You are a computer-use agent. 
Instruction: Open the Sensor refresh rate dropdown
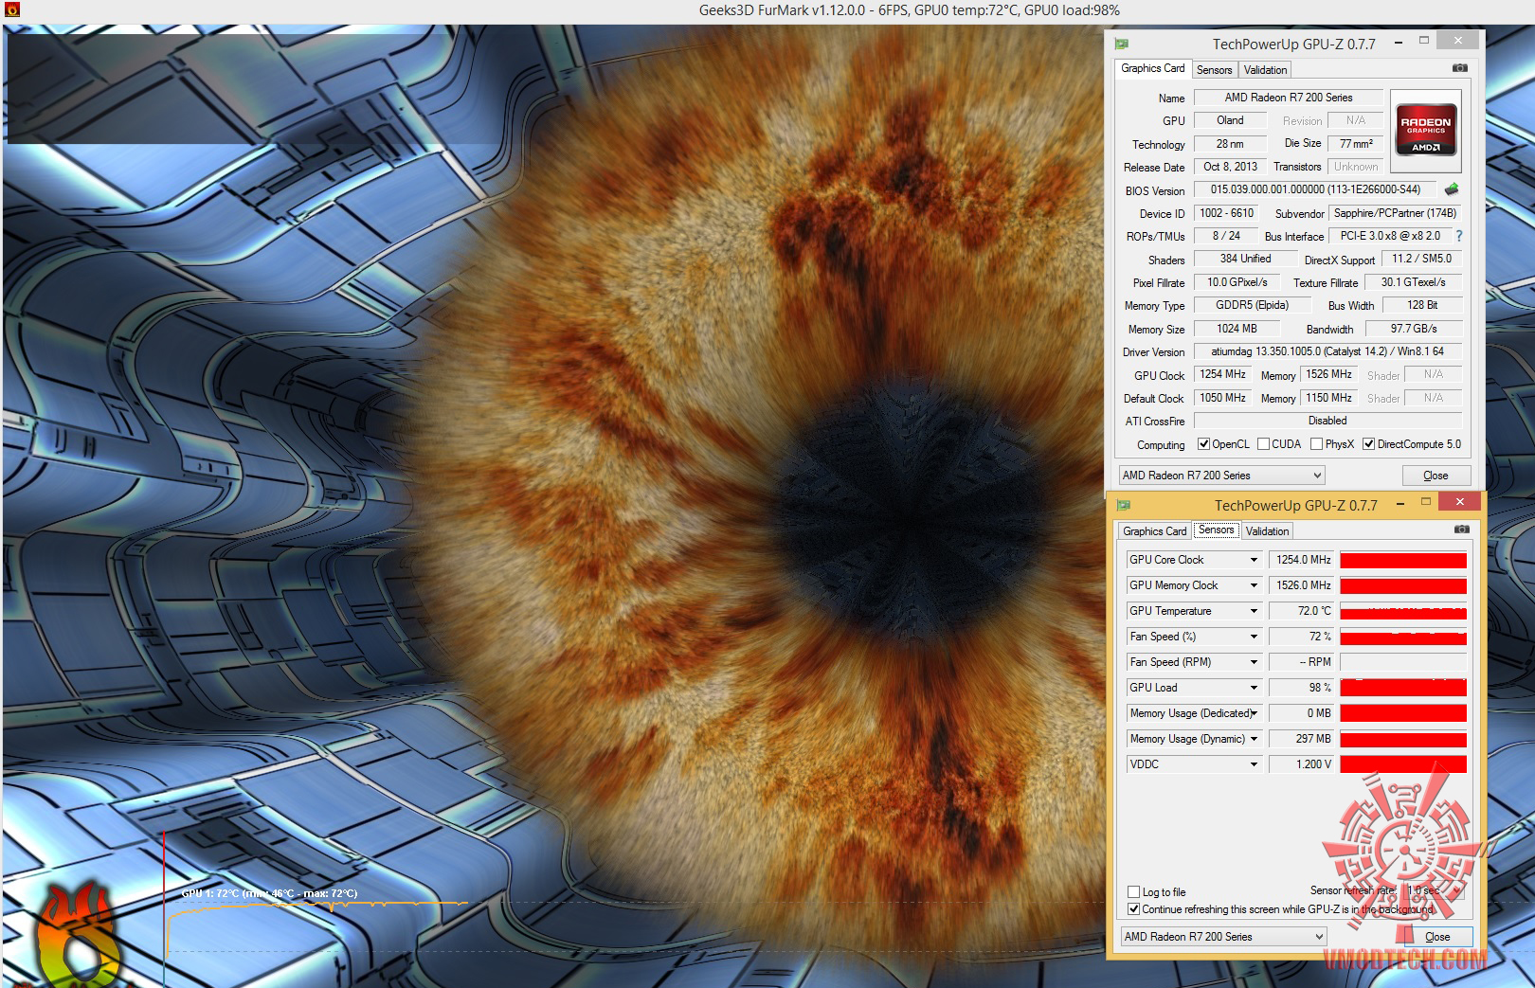pos(1436,890)
